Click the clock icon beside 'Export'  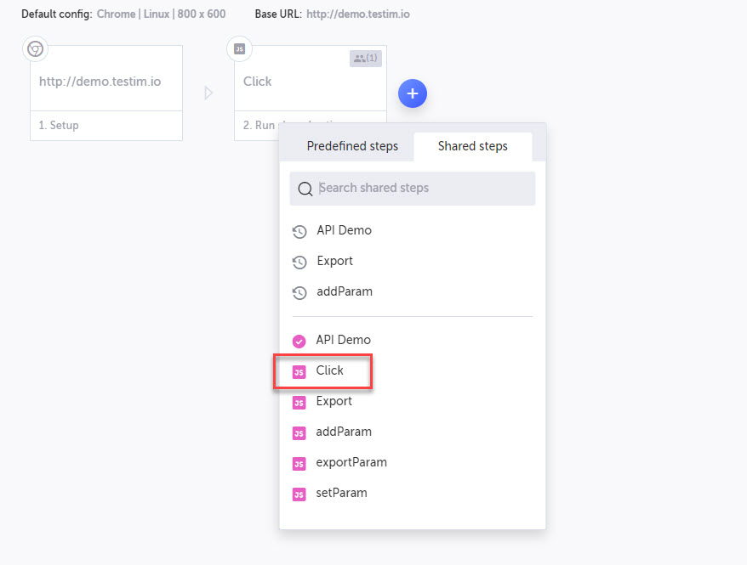point(299,262)
